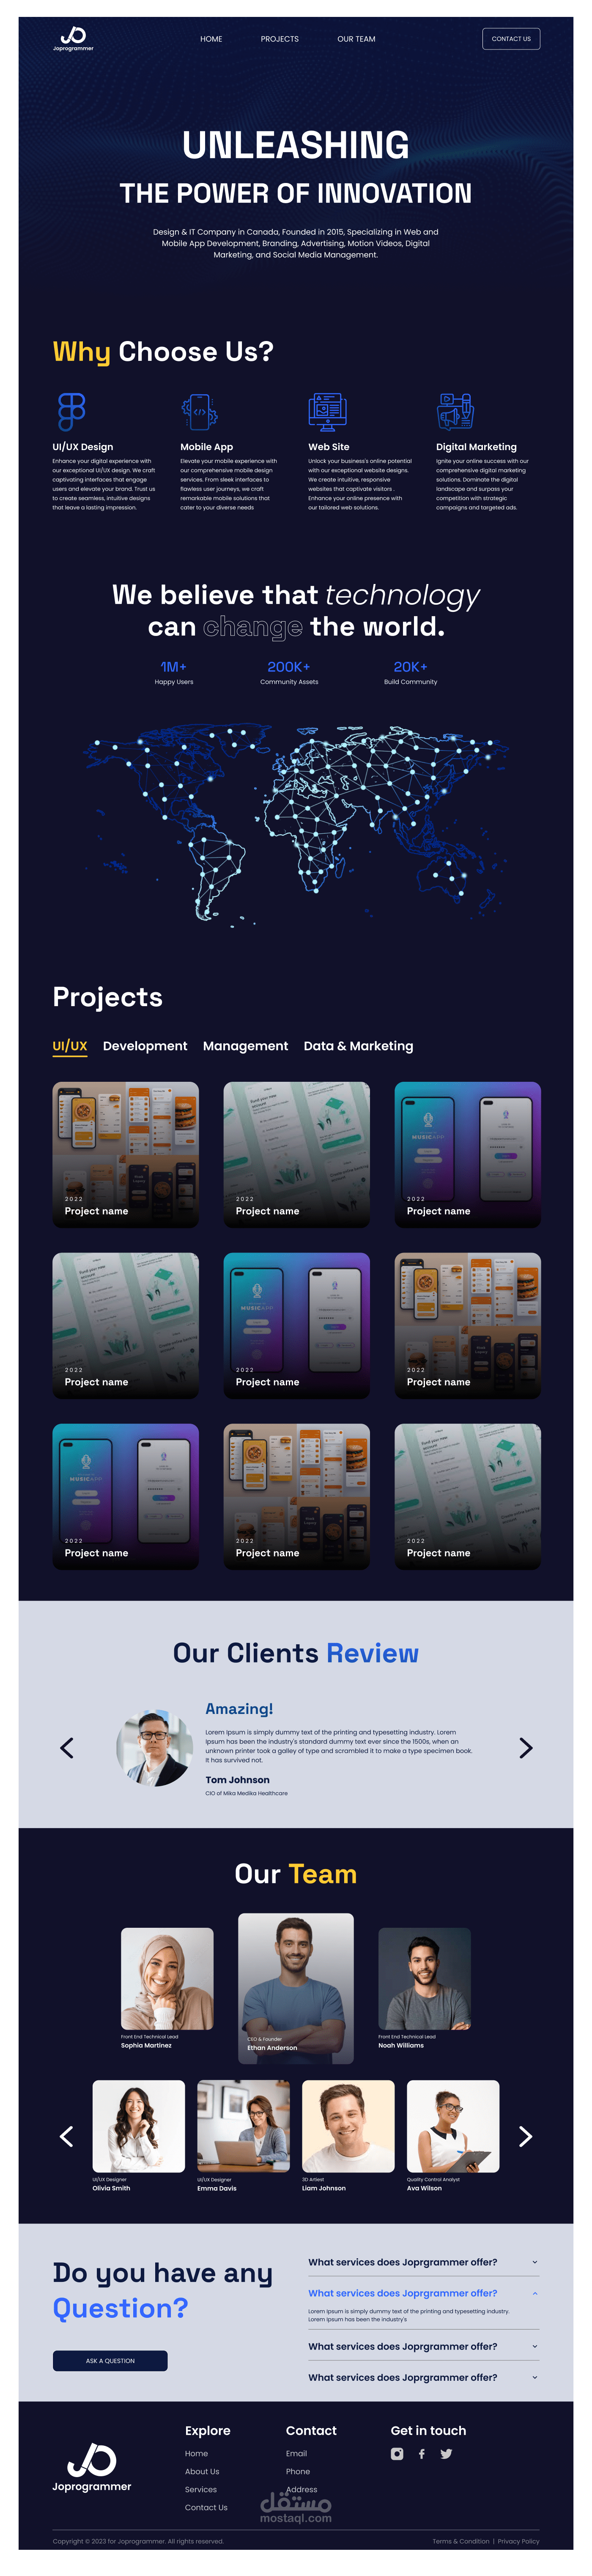
Task: Open the OUR TEAM navigation item
Action: (356, 39)
